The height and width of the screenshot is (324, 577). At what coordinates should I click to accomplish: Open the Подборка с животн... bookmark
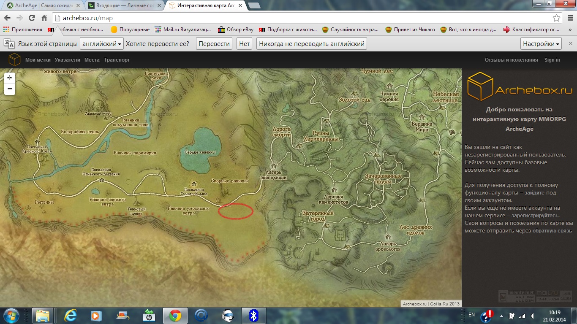click(288, 30)
